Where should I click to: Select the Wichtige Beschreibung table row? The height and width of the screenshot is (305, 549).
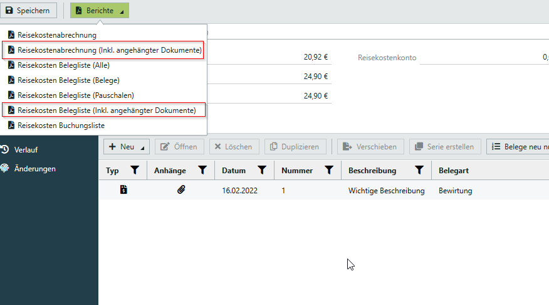pos(386,191)
